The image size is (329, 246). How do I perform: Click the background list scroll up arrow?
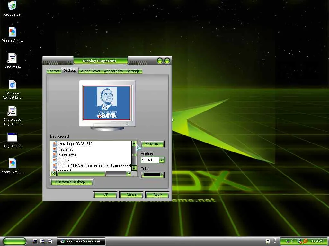coord(134,143)
